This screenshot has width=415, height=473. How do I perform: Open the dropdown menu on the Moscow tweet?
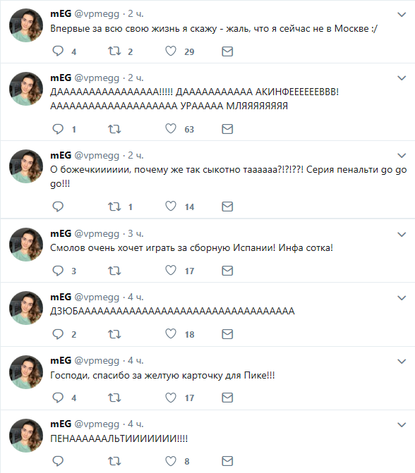[402, 15]
